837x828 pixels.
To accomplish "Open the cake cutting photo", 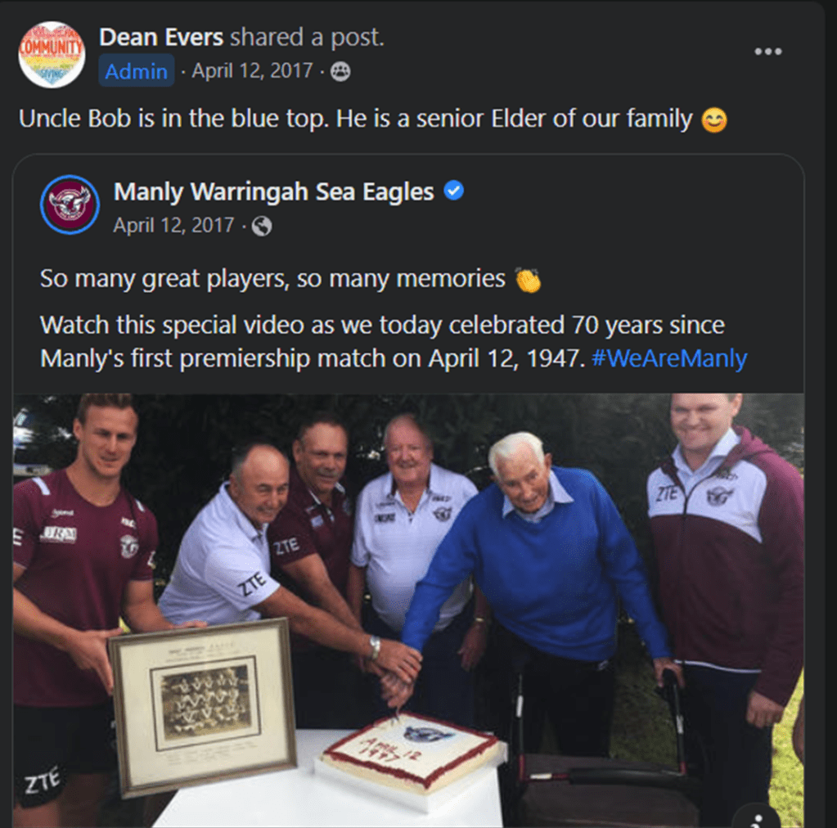I will pyautogui.click(x=408, y=610).
